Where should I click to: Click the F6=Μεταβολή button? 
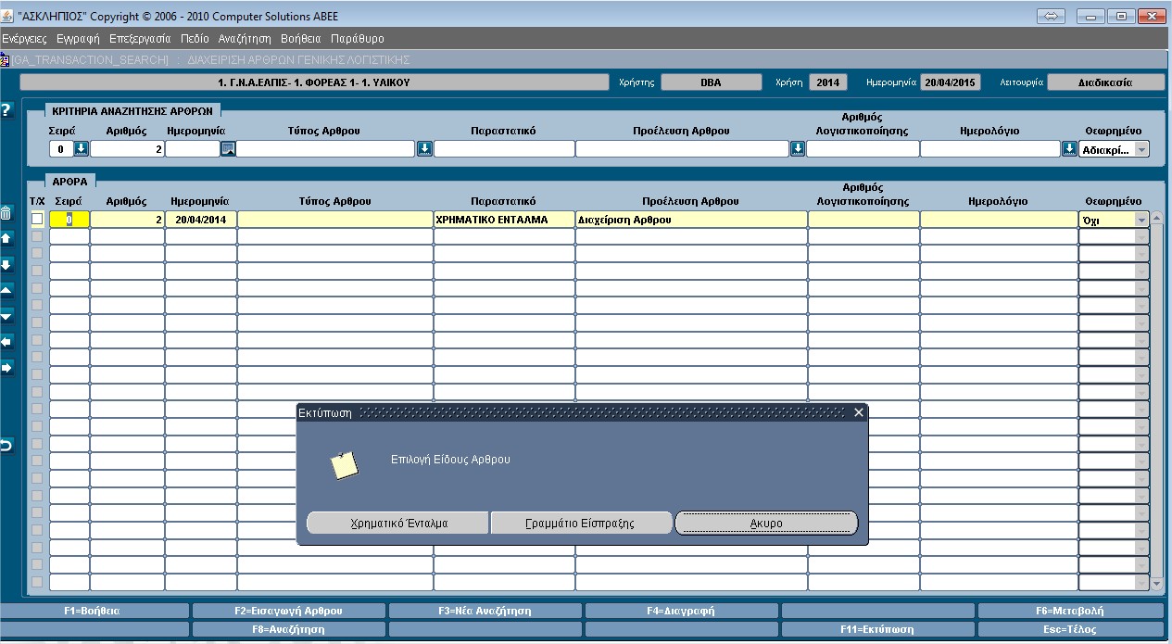point(1070,611)
